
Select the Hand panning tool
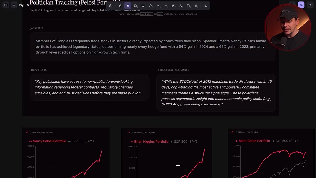120,6
